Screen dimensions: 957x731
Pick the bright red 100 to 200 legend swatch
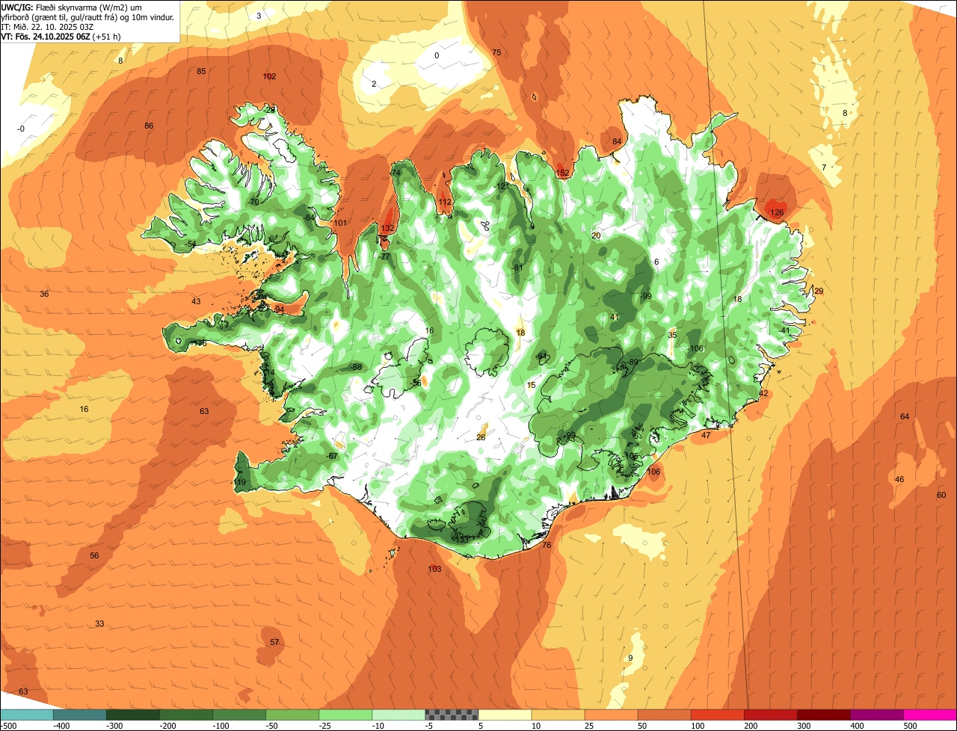pyautogui.click(x=718, y=715)
